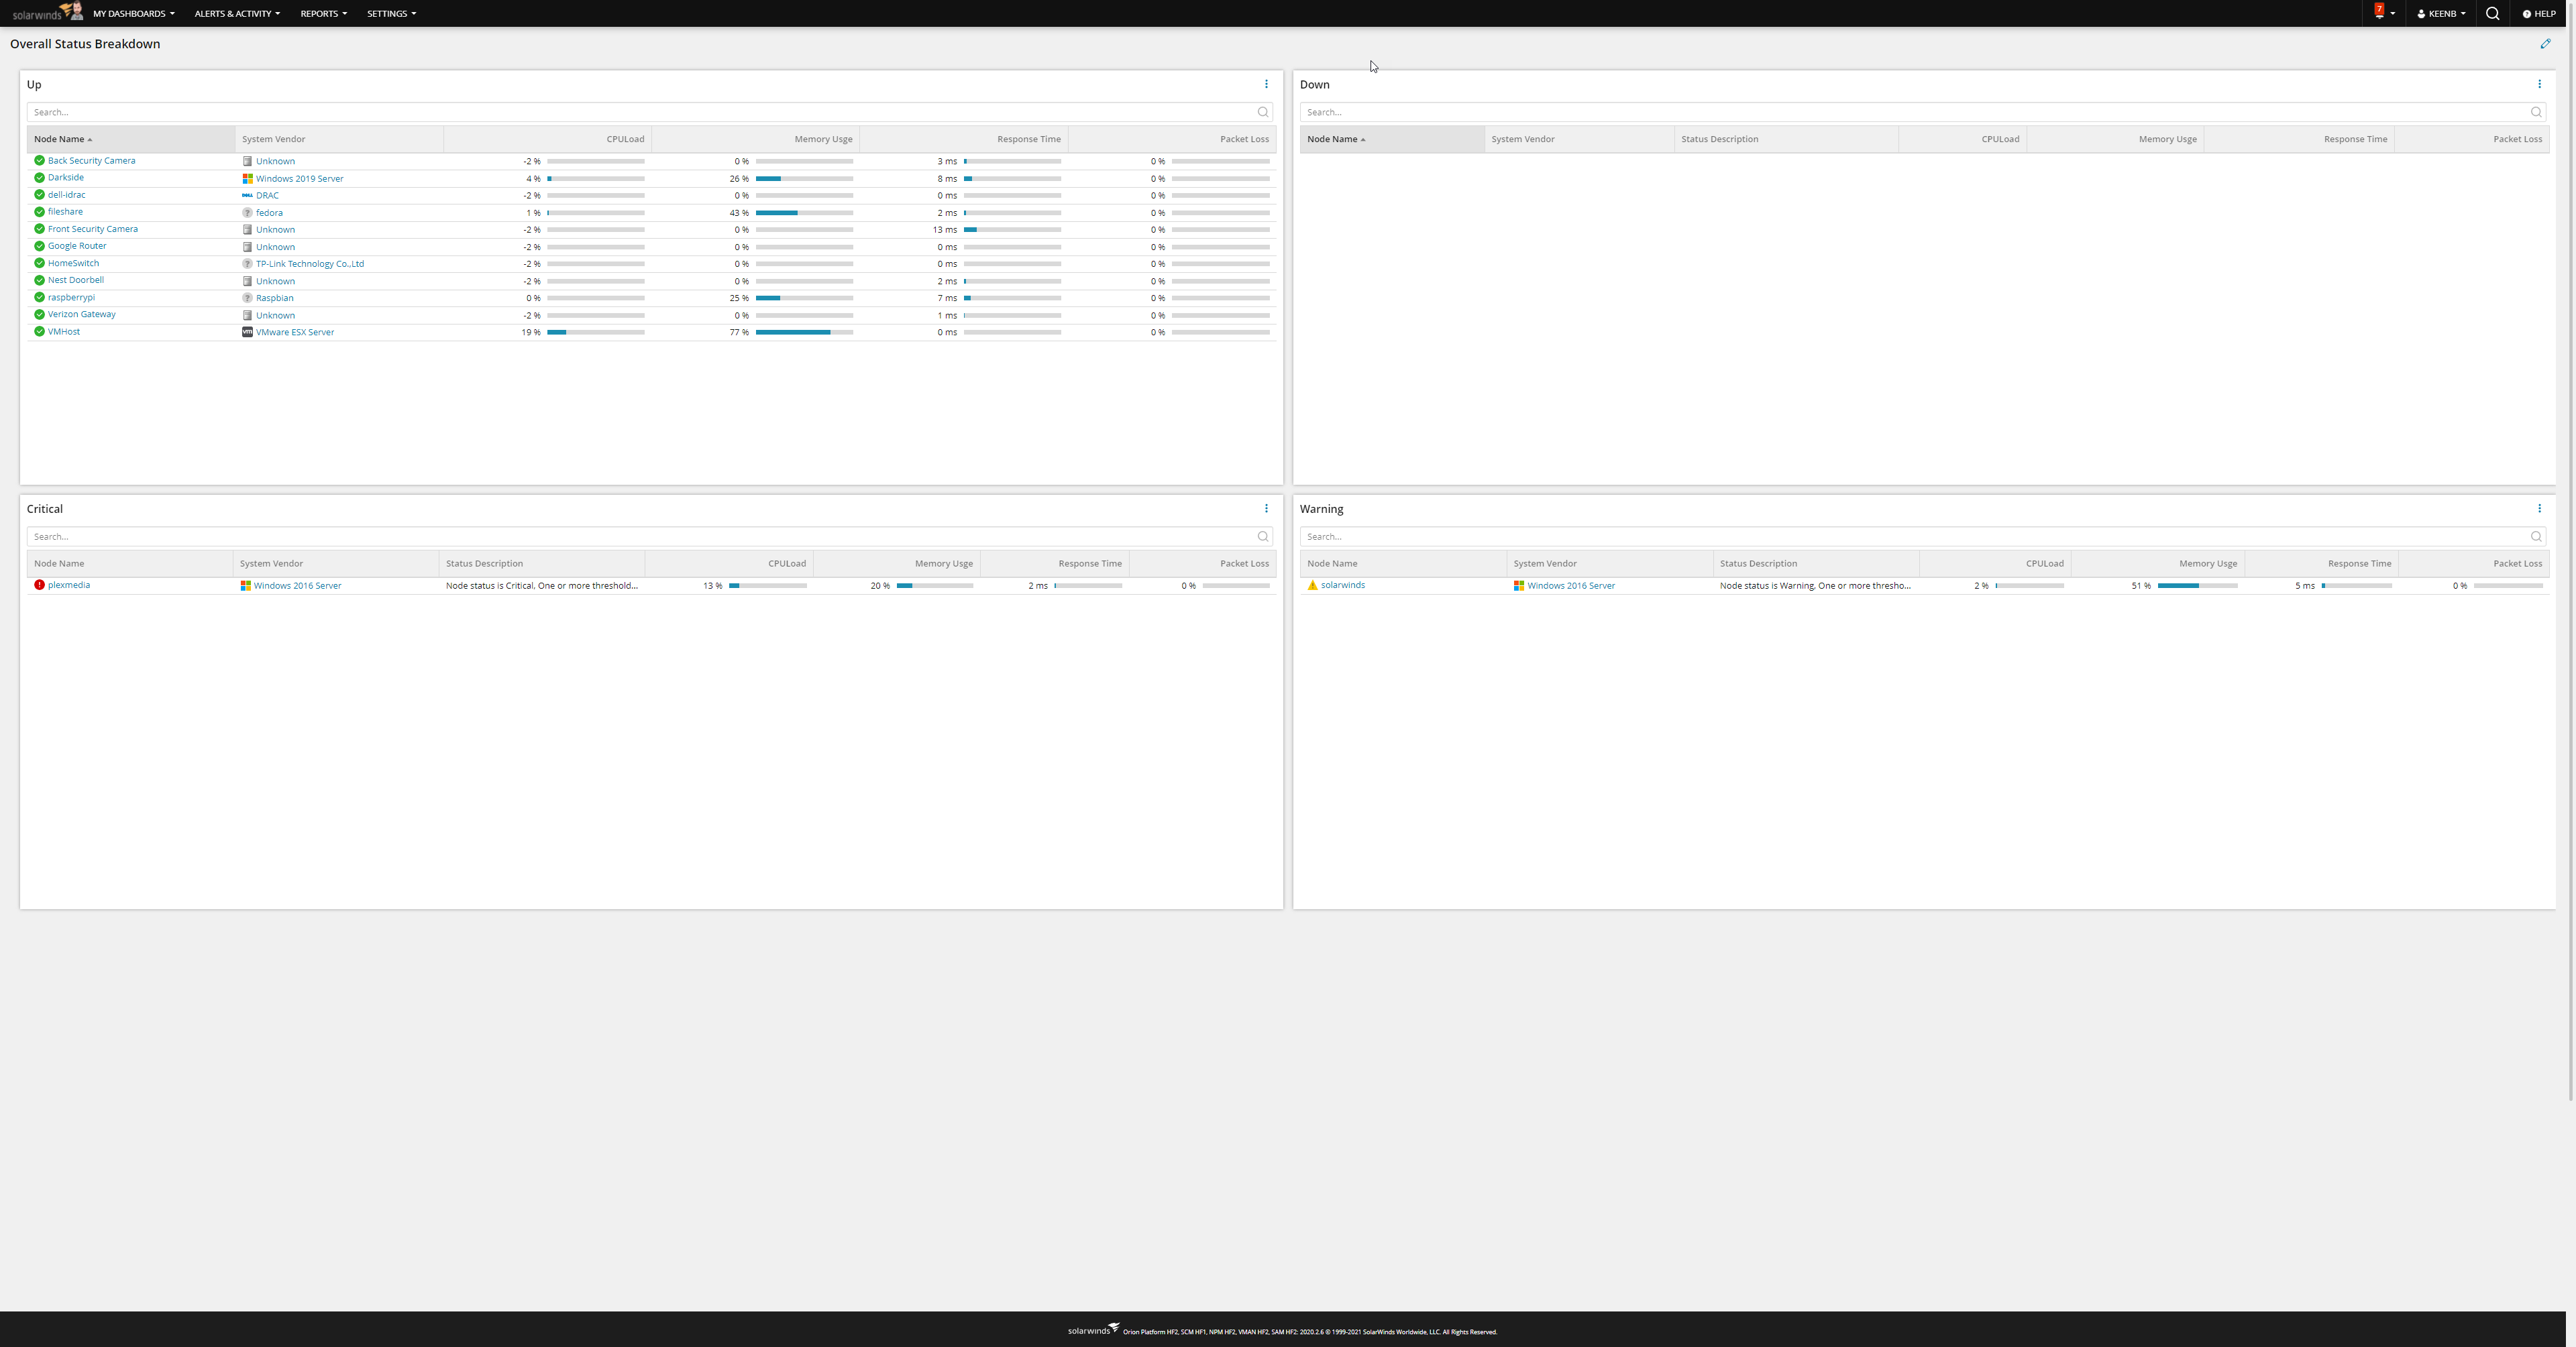This screenshot has height=1347, width=2576.
Task: Open the solarwinds warning node link
Action: pyautogui.click(x=1342, y=585)
